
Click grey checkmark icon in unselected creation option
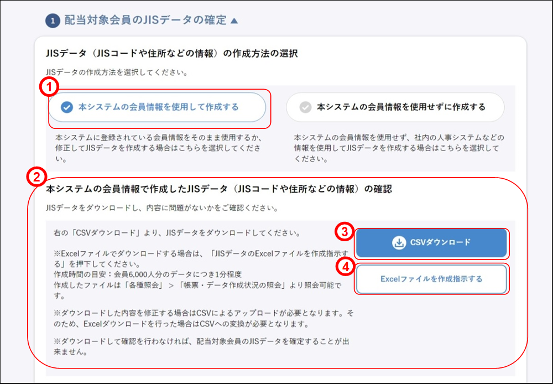pos(305,107)
